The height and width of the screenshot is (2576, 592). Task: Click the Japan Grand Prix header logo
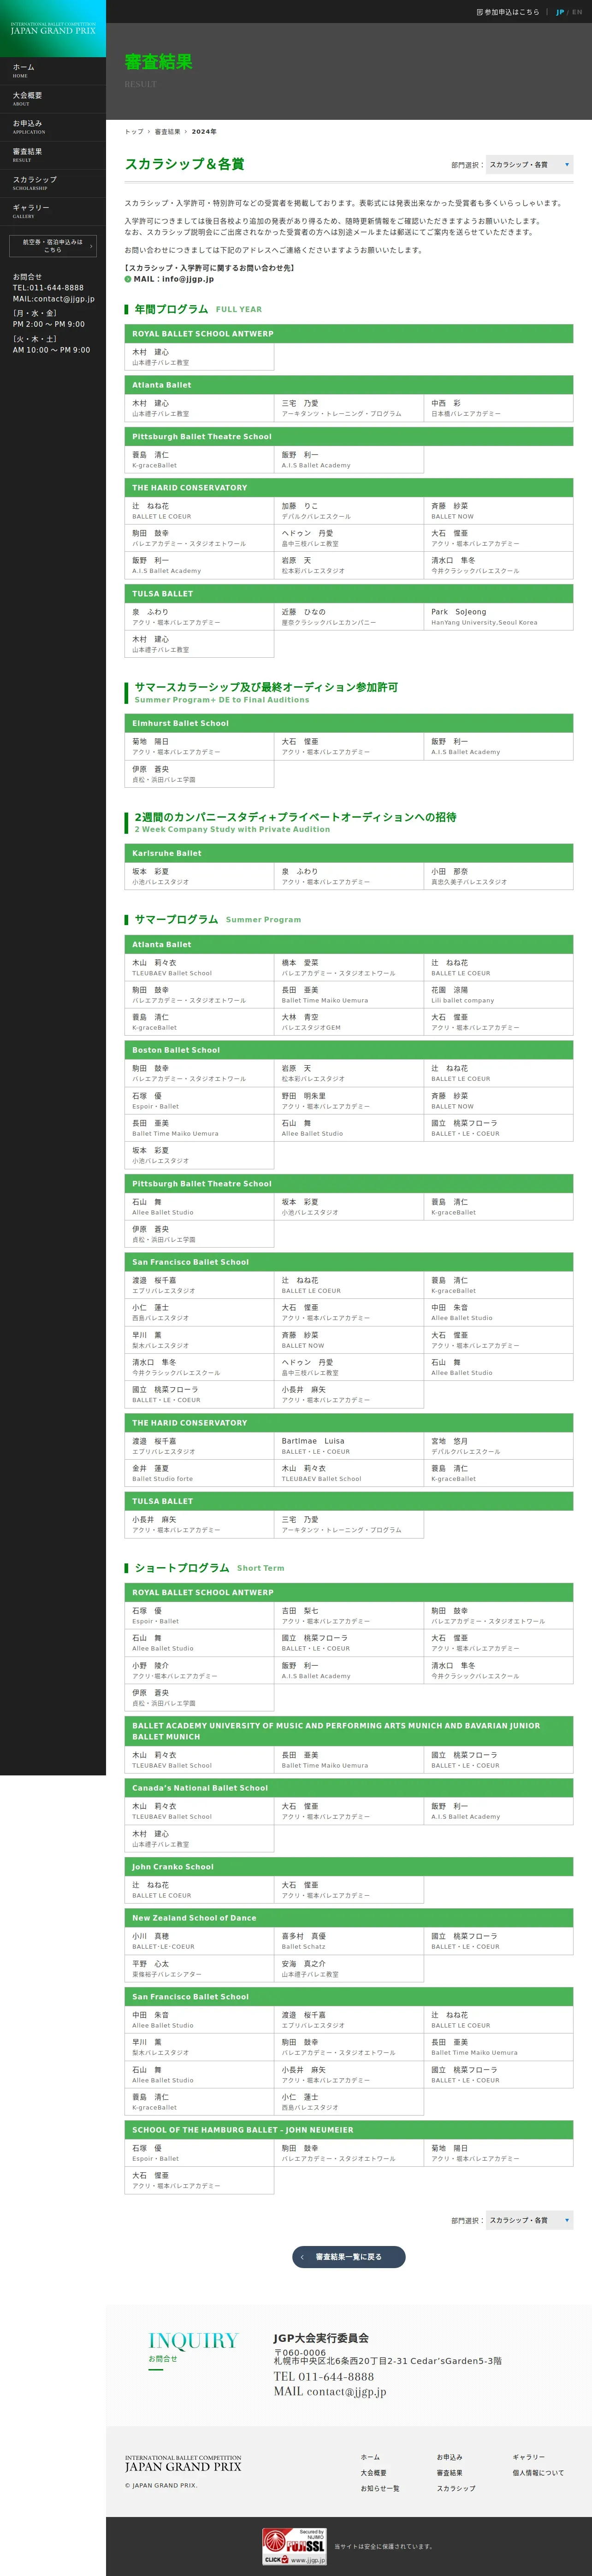53,29
